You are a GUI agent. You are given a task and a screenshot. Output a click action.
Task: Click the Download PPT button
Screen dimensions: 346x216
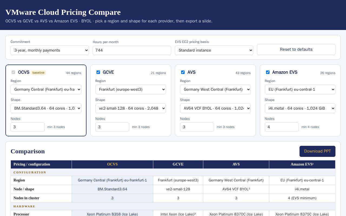pos(317,151)
